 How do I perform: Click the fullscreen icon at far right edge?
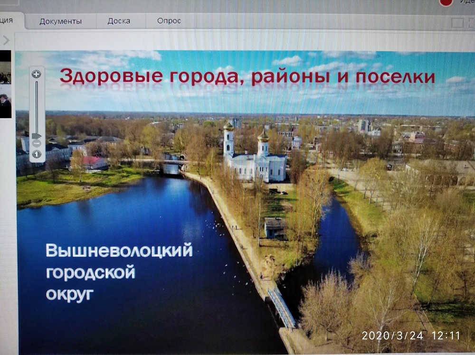pos(471,23)
